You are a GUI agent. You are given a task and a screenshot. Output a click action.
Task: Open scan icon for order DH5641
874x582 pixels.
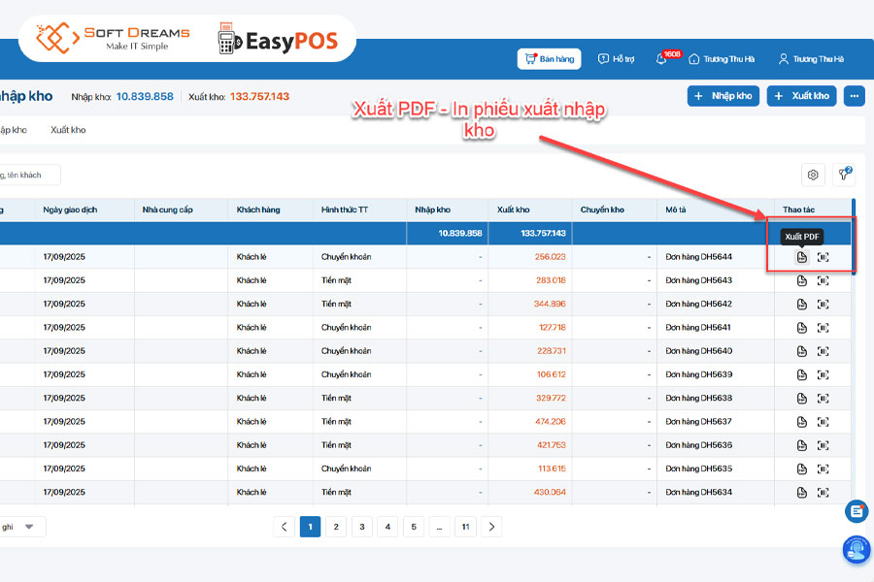[823, 328]
